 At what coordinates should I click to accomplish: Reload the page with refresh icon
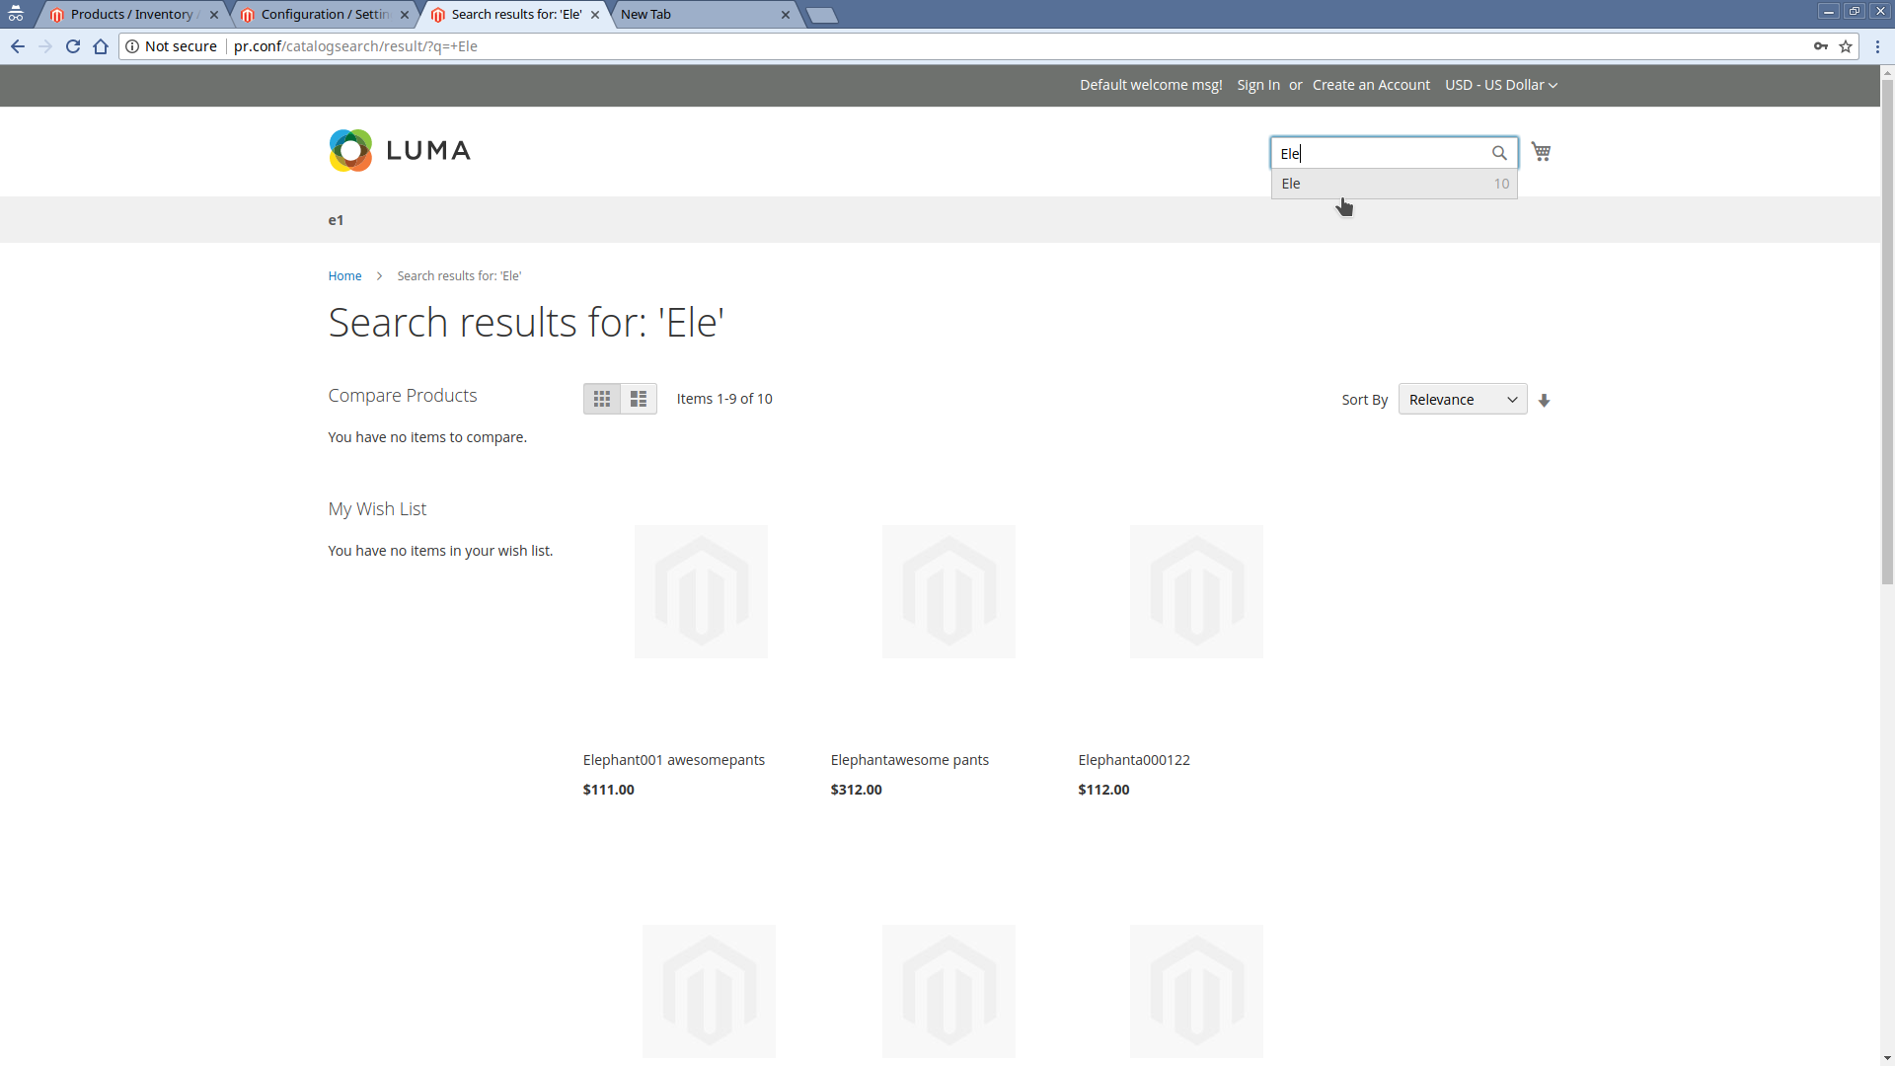click(x=73, y=46)
